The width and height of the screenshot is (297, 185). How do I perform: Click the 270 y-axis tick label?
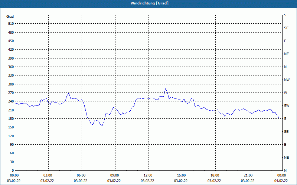click(x=11, y=93)
